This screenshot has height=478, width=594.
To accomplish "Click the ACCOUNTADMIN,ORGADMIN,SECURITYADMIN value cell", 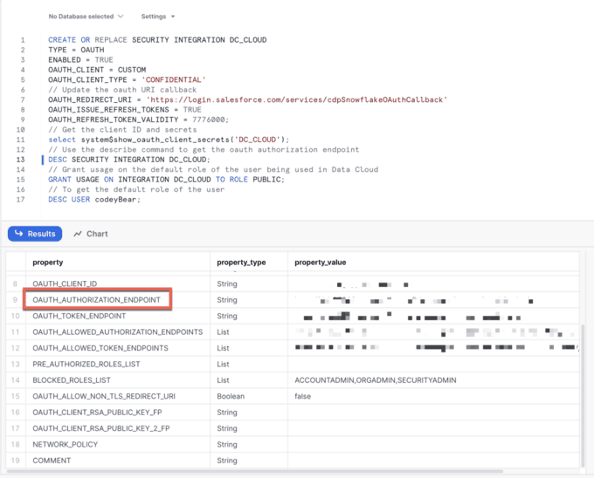I will [376, 380].
